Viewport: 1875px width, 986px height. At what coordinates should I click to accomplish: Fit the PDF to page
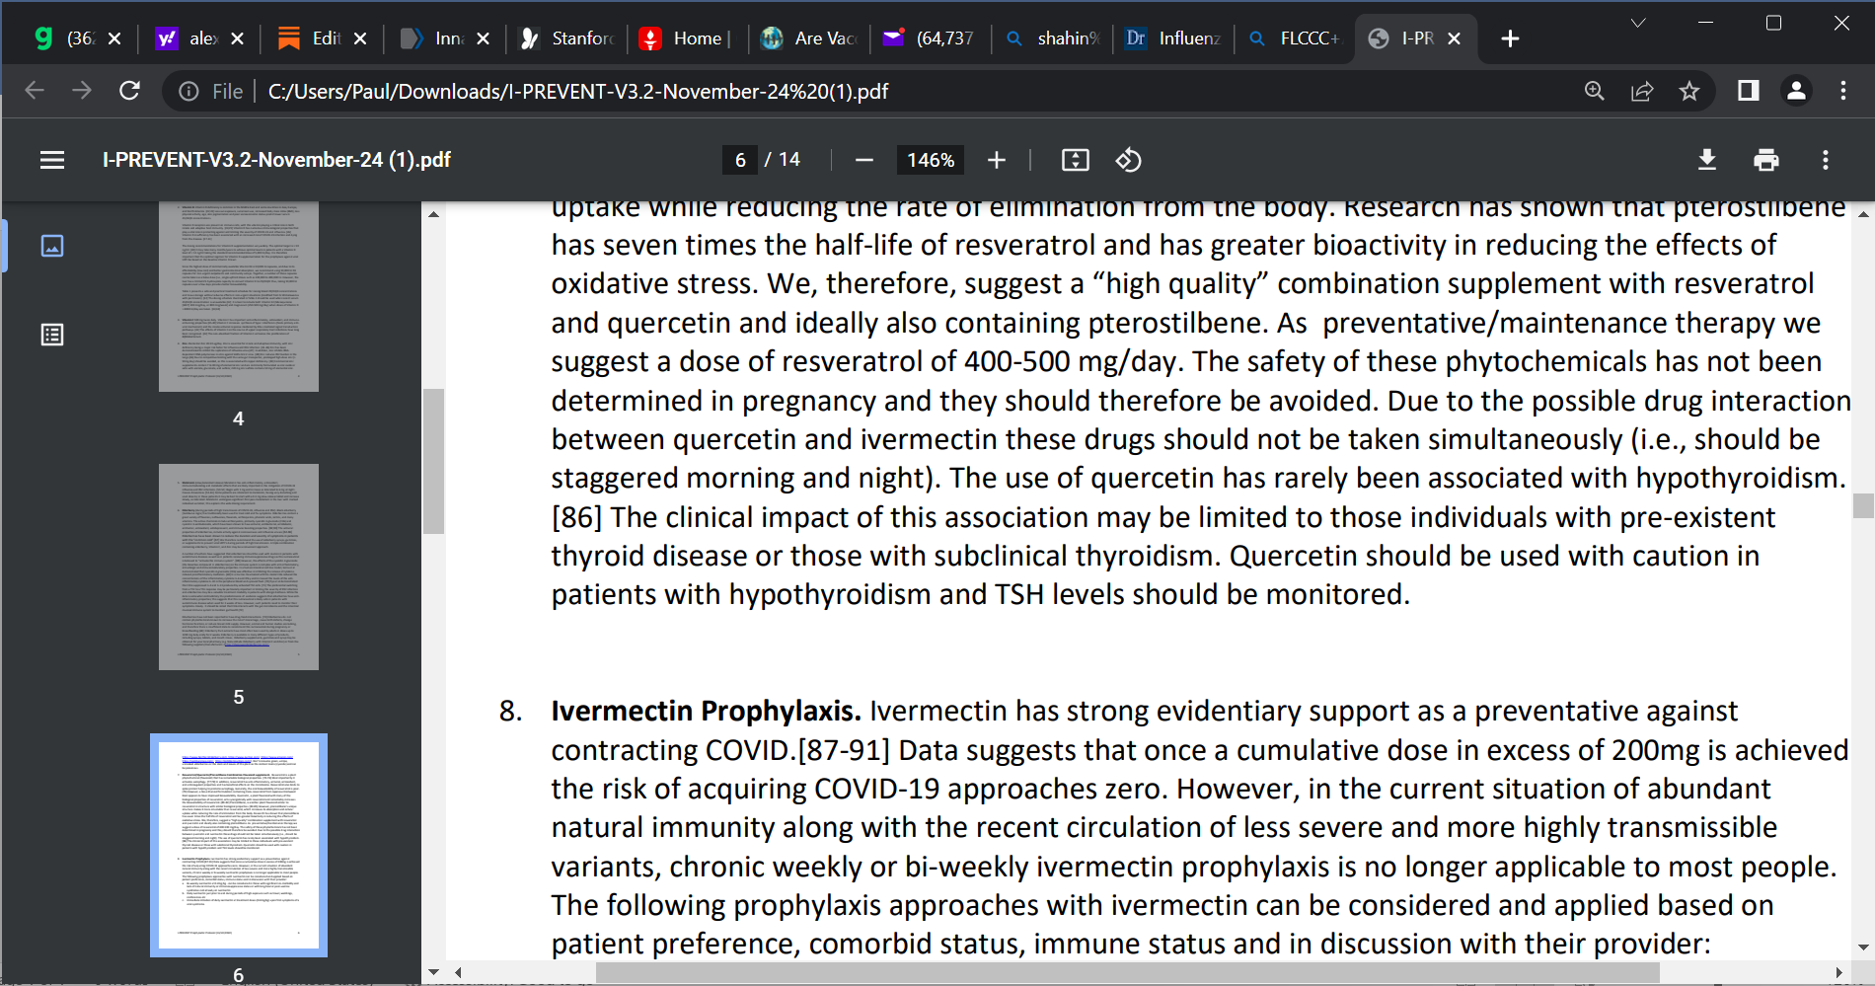(1076, 160)
